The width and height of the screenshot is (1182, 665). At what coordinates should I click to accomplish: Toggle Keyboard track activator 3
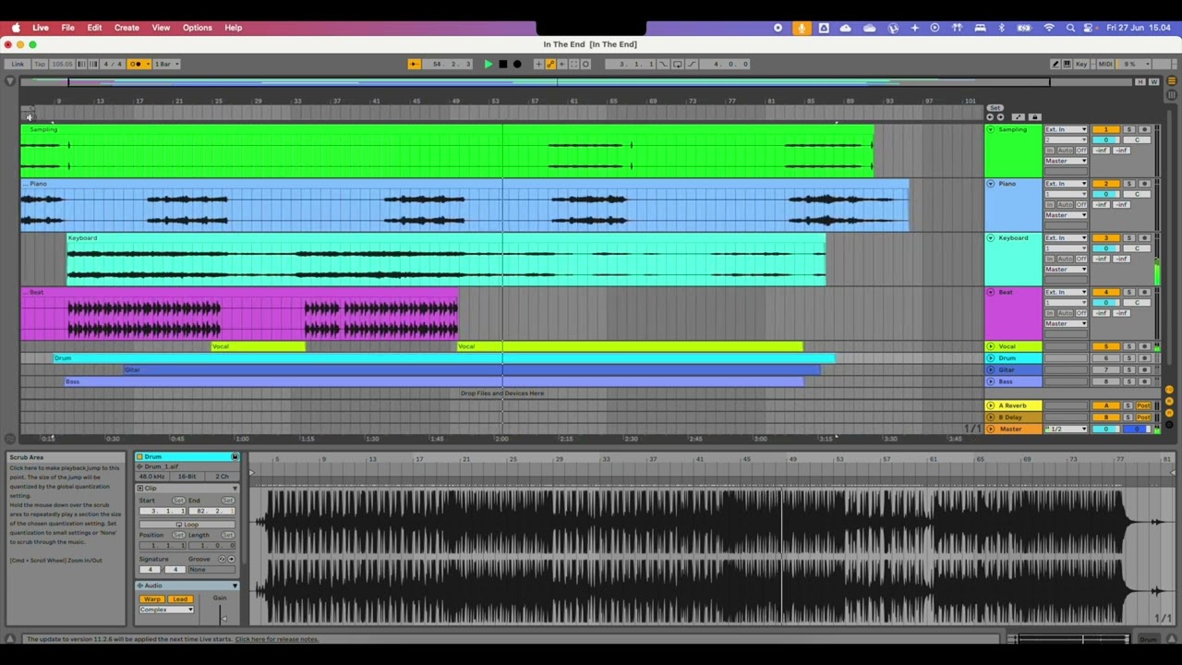coord(1105,238)
